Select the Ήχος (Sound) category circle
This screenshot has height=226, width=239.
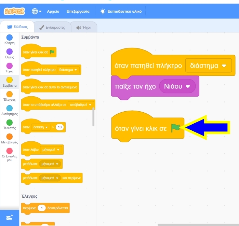(x=10, y=66)
